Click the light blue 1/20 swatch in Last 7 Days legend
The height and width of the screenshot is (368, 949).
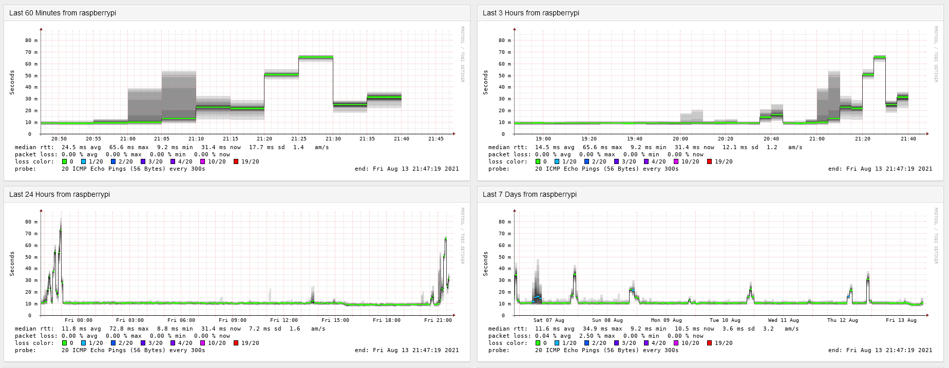click(x=558, y=343)
